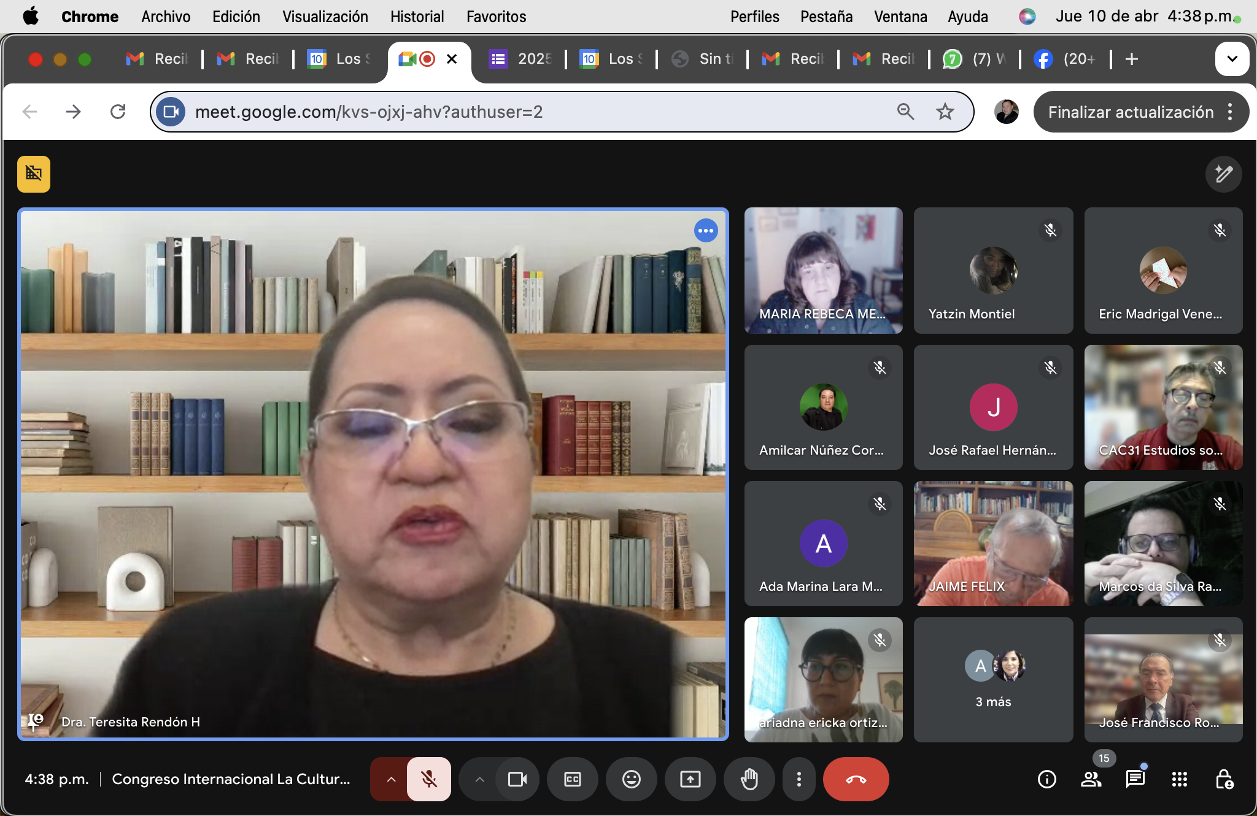The height and width of the screenshot is (816, 1257).
Task: Unmute the microphone toggle
Action: coord(428,779)
